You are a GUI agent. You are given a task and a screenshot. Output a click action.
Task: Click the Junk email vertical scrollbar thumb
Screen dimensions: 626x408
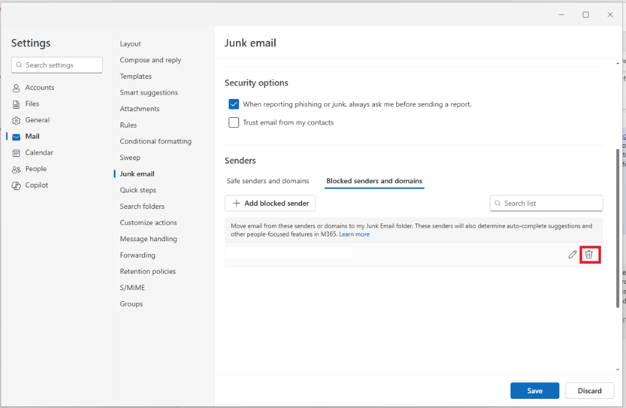pyautogui.click(x=617, y=228)
